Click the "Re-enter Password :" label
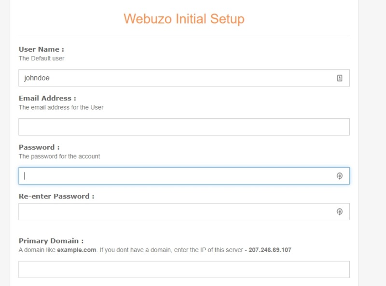 (x=56, y=196)
